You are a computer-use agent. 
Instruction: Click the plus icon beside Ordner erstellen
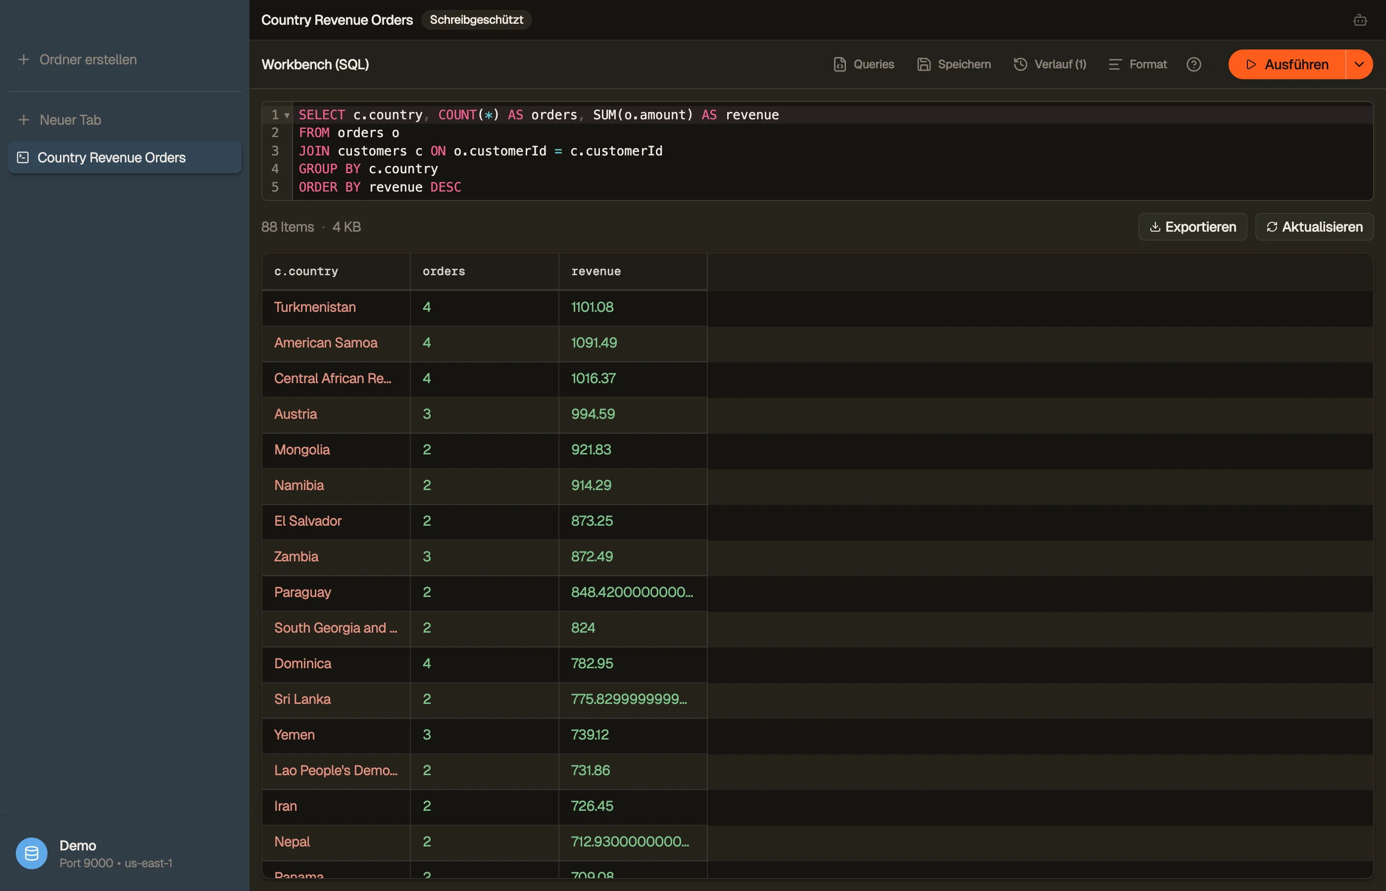(24, 59)
